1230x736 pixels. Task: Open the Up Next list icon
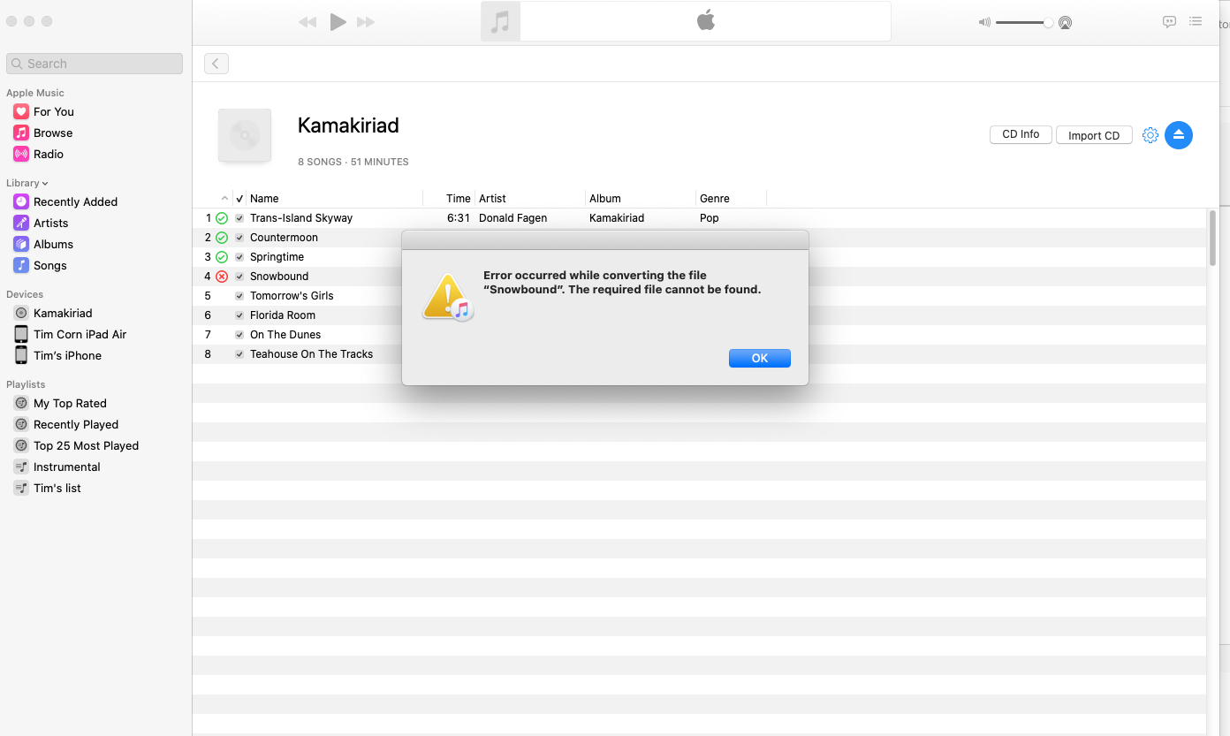click(x=1196, y=22)
